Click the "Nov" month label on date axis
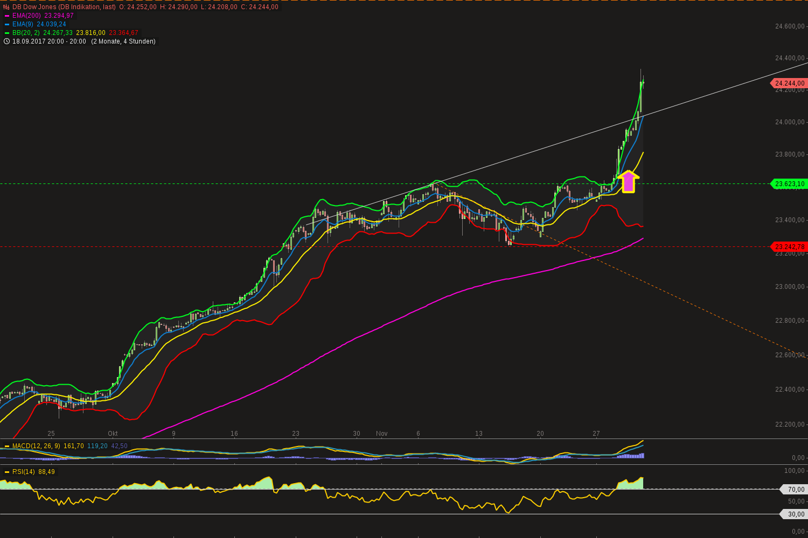This screenshot has width=808, height=538. pos(382,434)
